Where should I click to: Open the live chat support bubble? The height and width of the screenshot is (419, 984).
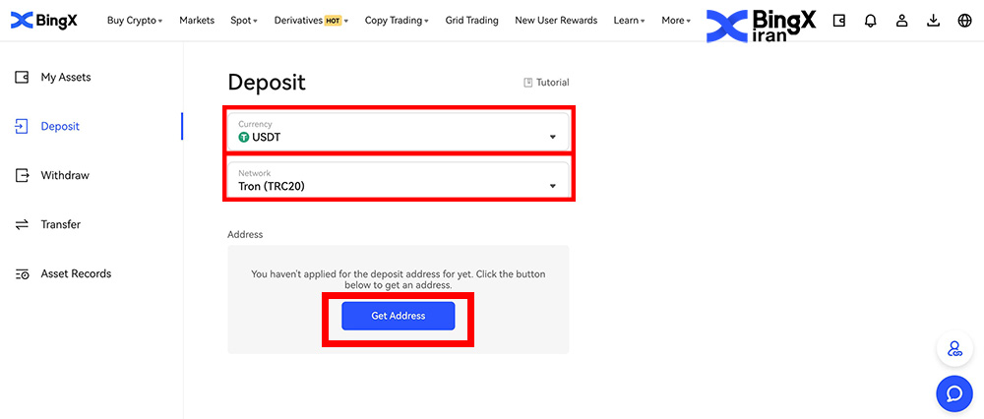tap(953, 393)
